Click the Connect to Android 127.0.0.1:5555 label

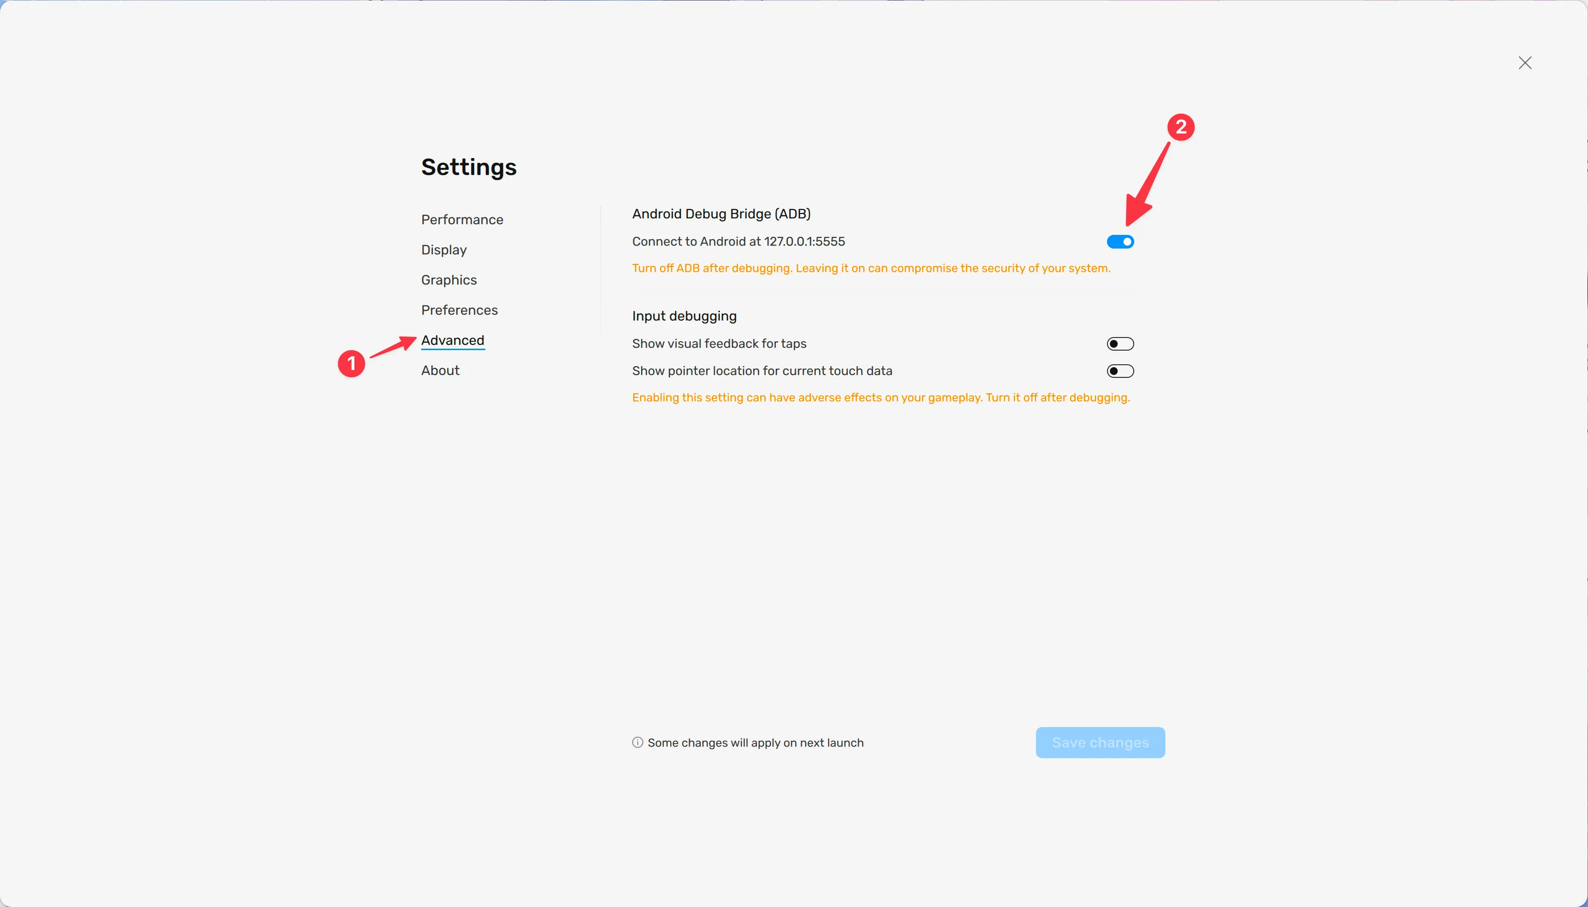(738, 242)
